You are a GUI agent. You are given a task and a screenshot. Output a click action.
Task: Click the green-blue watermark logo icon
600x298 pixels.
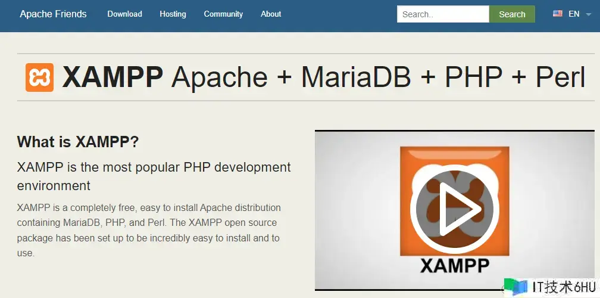515,287
